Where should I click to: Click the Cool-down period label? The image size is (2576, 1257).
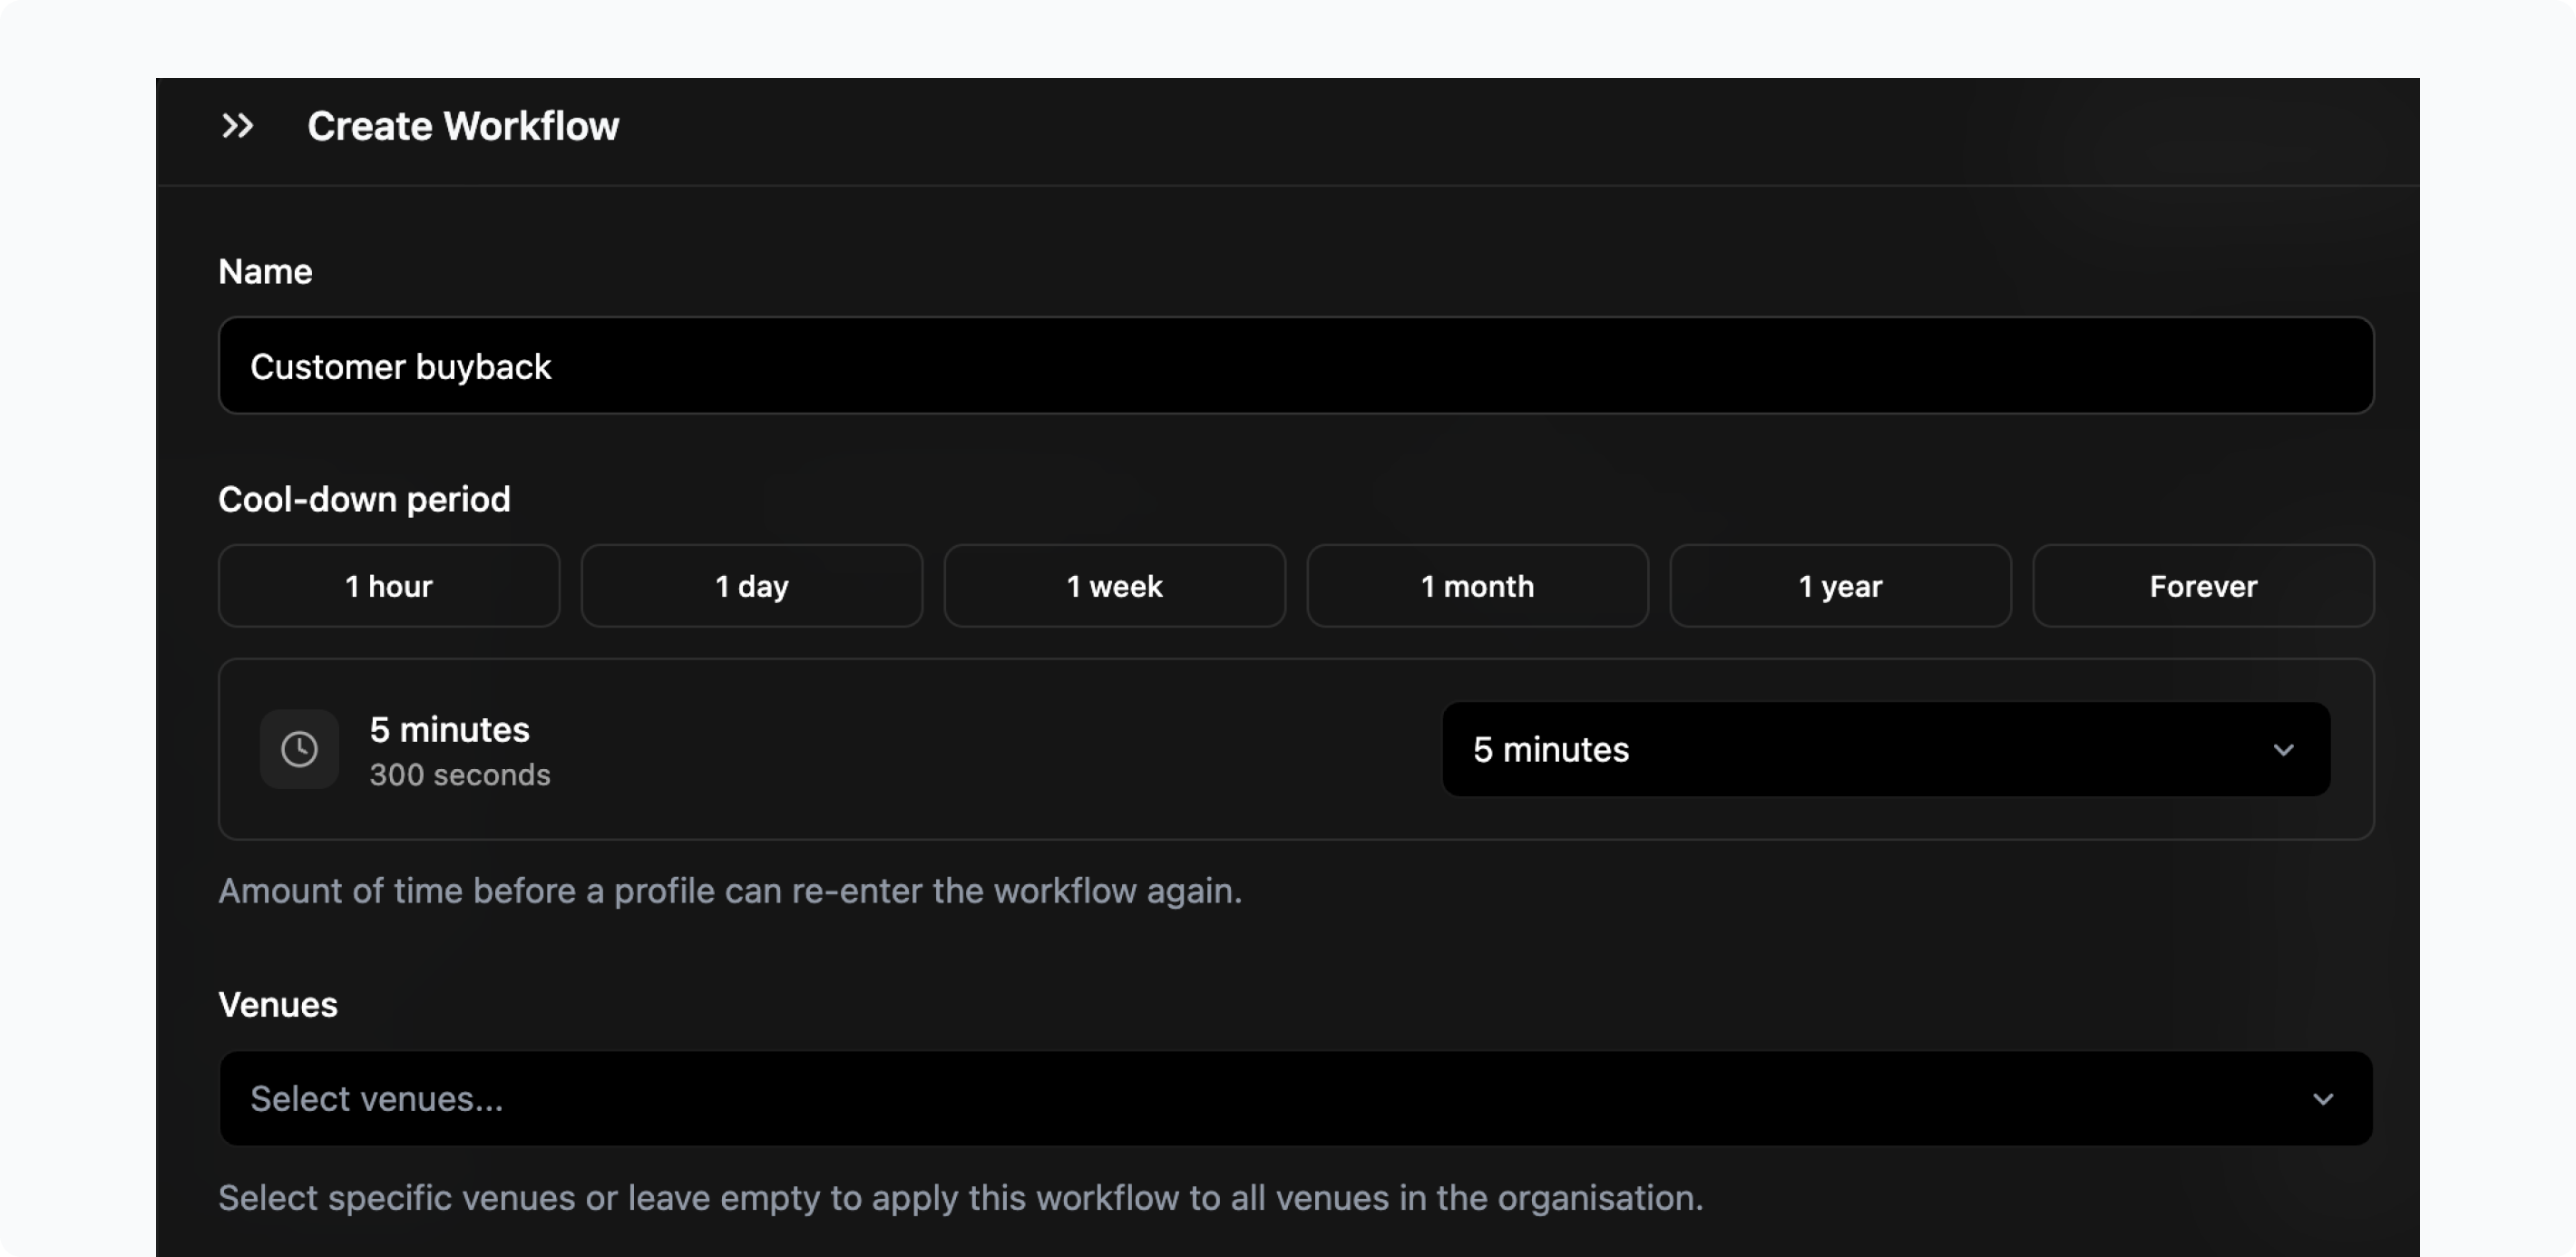364,499
